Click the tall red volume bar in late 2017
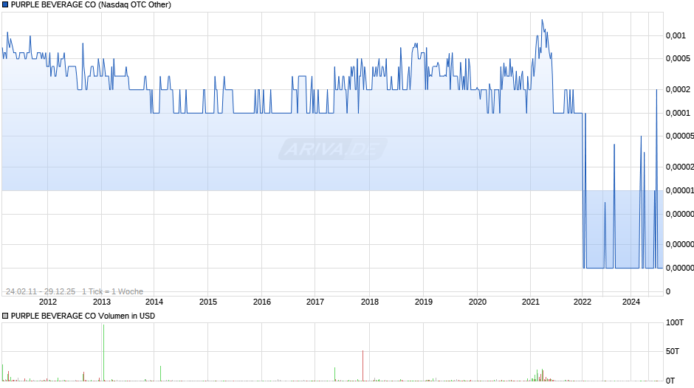 (x=363, y=366)
